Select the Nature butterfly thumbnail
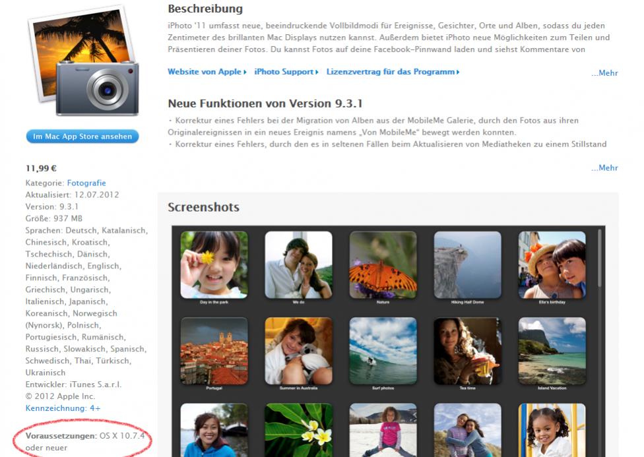Image resolution: width=644 pixels, height=457 pixels. coord(383,265)
